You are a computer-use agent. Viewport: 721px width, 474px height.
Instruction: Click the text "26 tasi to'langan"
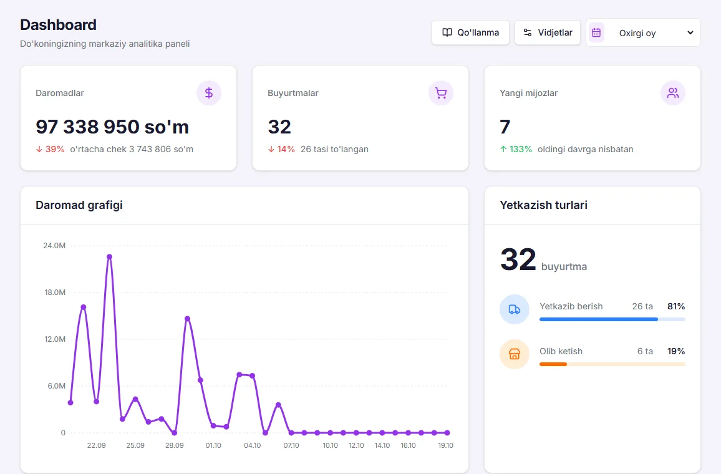click(x=335, y=149)
